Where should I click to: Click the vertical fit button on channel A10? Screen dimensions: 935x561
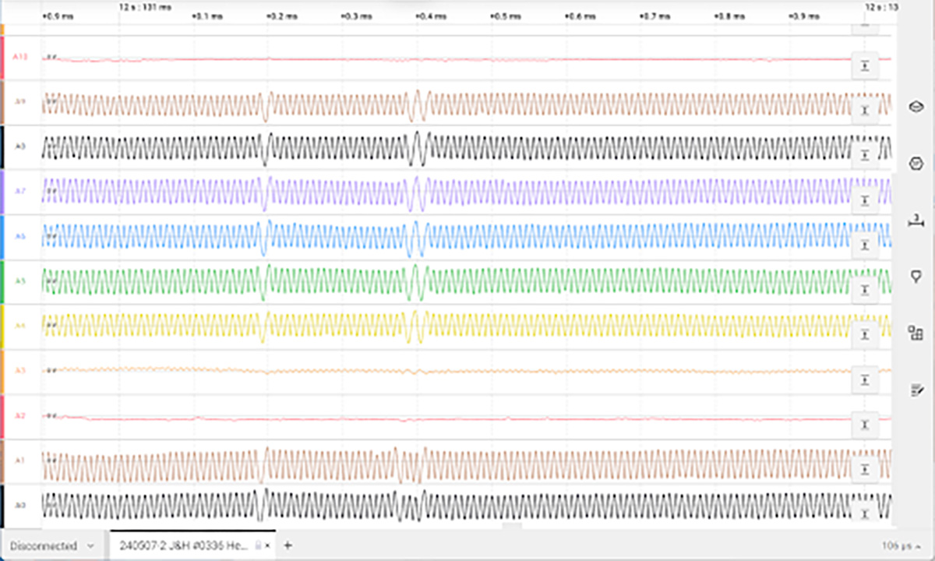(x=864, y=66)
